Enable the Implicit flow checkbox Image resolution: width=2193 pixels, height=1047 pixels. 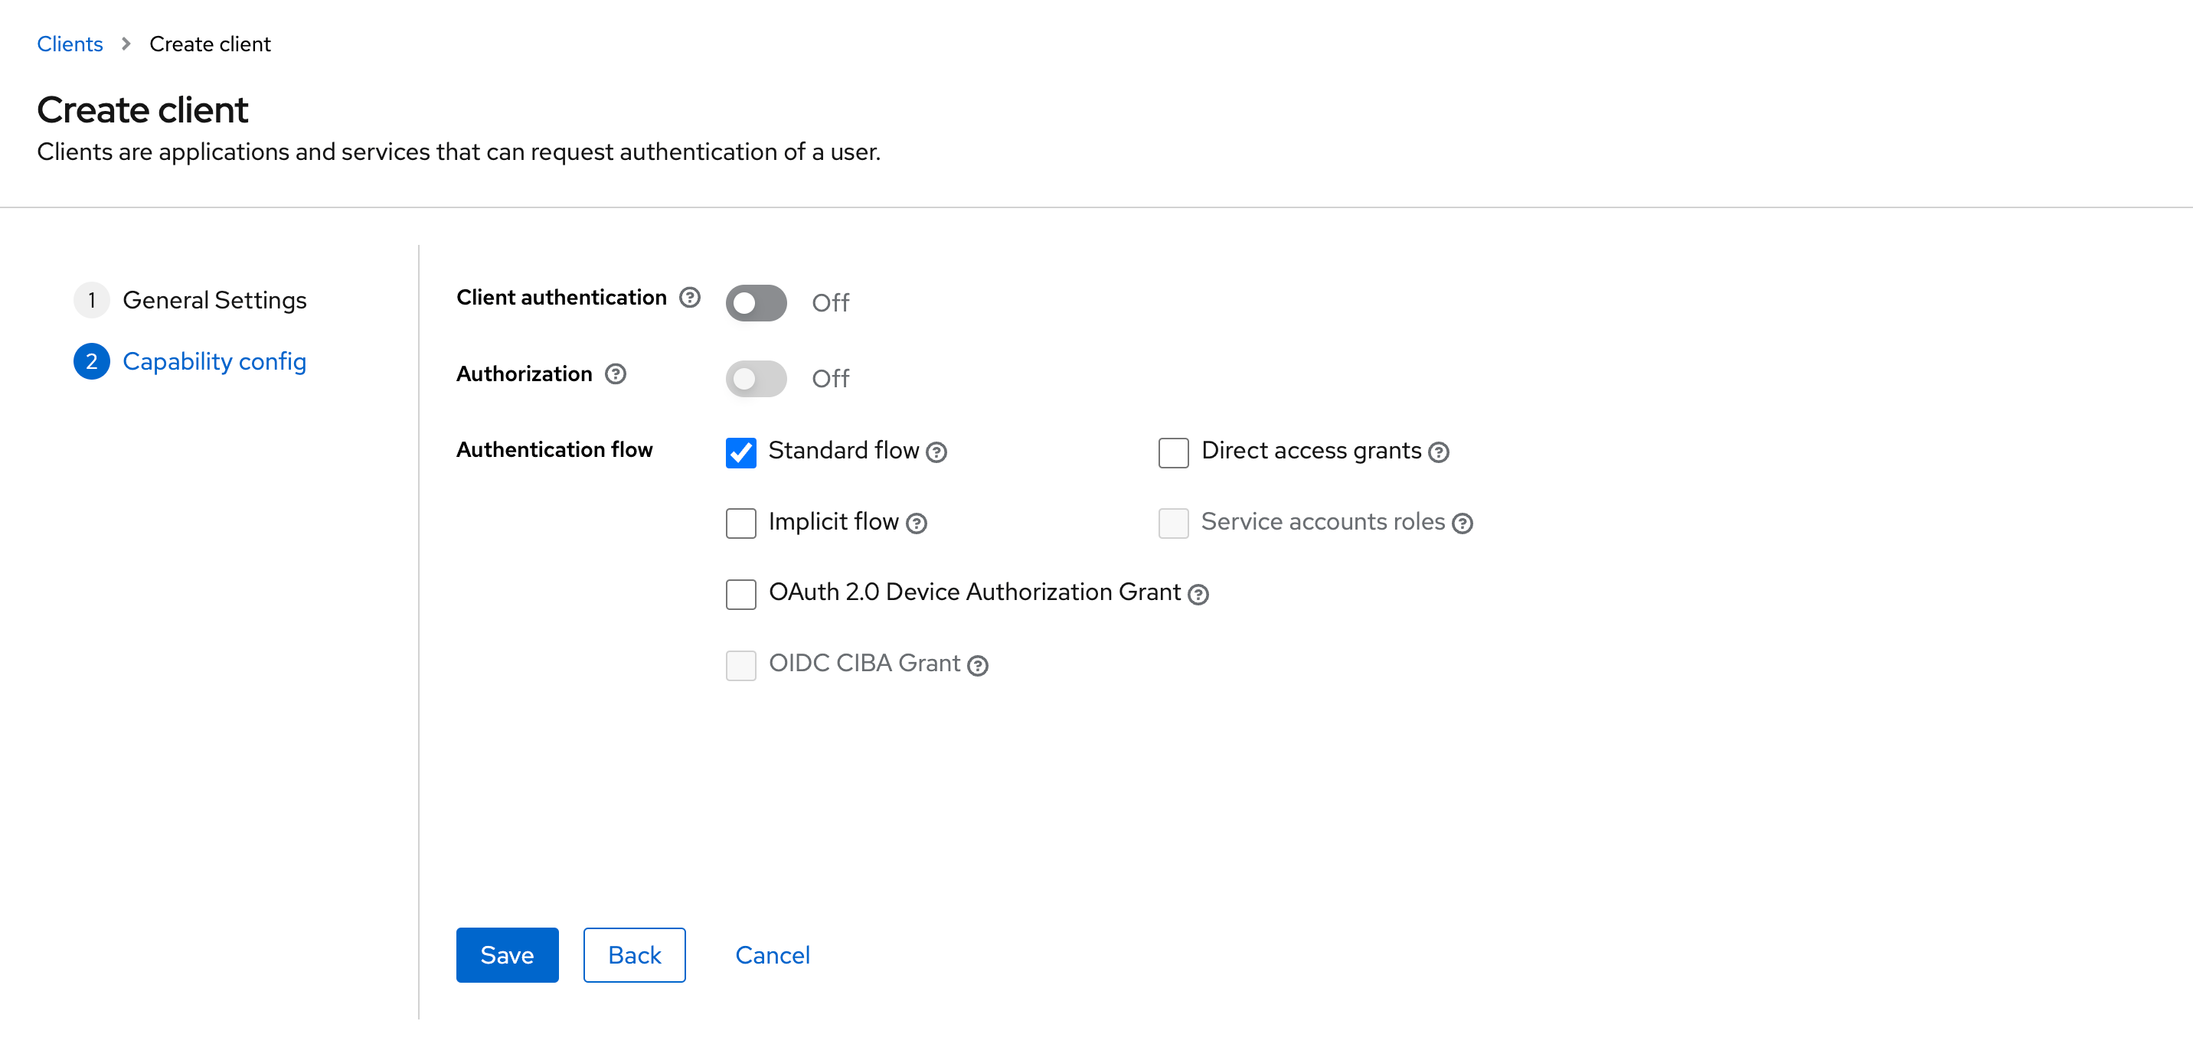740,523
